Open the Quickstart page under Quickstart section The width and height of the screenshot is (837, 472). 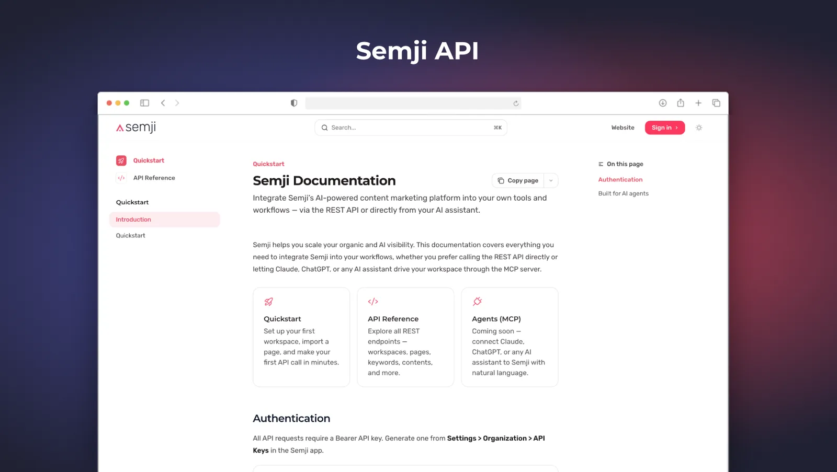(x=131, y=235)
